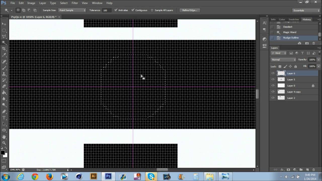Expand the status bar info arrow

point(68,170)
